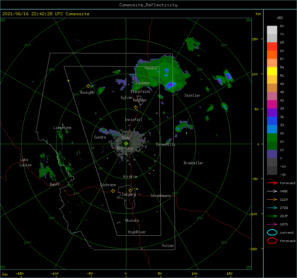
Task: Click the white 04DK arrow icon
Action: pyautogui.click(x=272, y=191)
